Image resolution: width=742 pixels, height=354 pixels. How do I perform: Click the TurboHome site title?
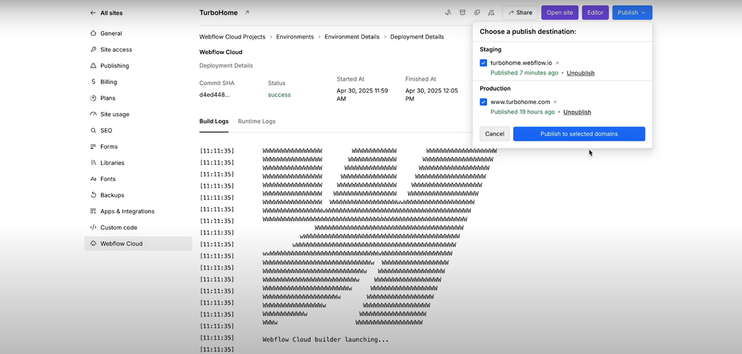[x=218, y=13]
